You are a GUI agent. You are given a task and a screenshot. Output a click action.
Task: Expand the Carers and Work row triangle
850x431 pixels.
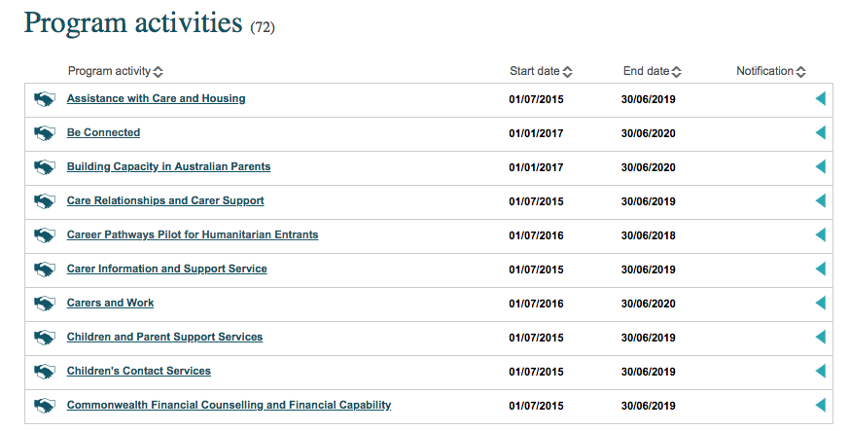pos(820,303)
